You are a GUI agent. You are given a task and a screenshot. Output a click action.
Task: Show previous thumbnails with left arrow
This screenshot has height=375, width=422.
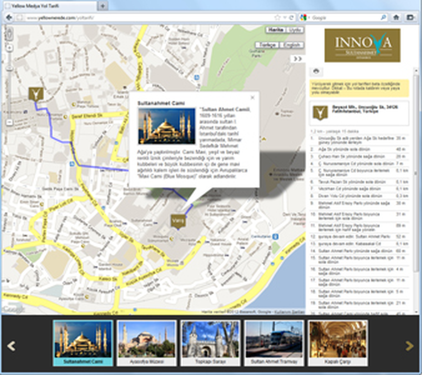click(11, 346)
